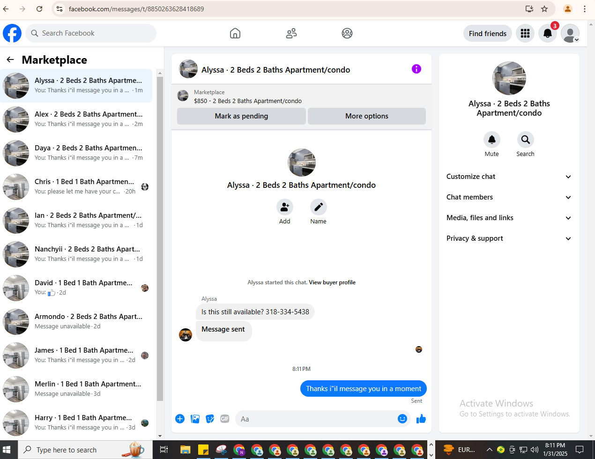Click the scroll-down arrow of conversation list

160,436
